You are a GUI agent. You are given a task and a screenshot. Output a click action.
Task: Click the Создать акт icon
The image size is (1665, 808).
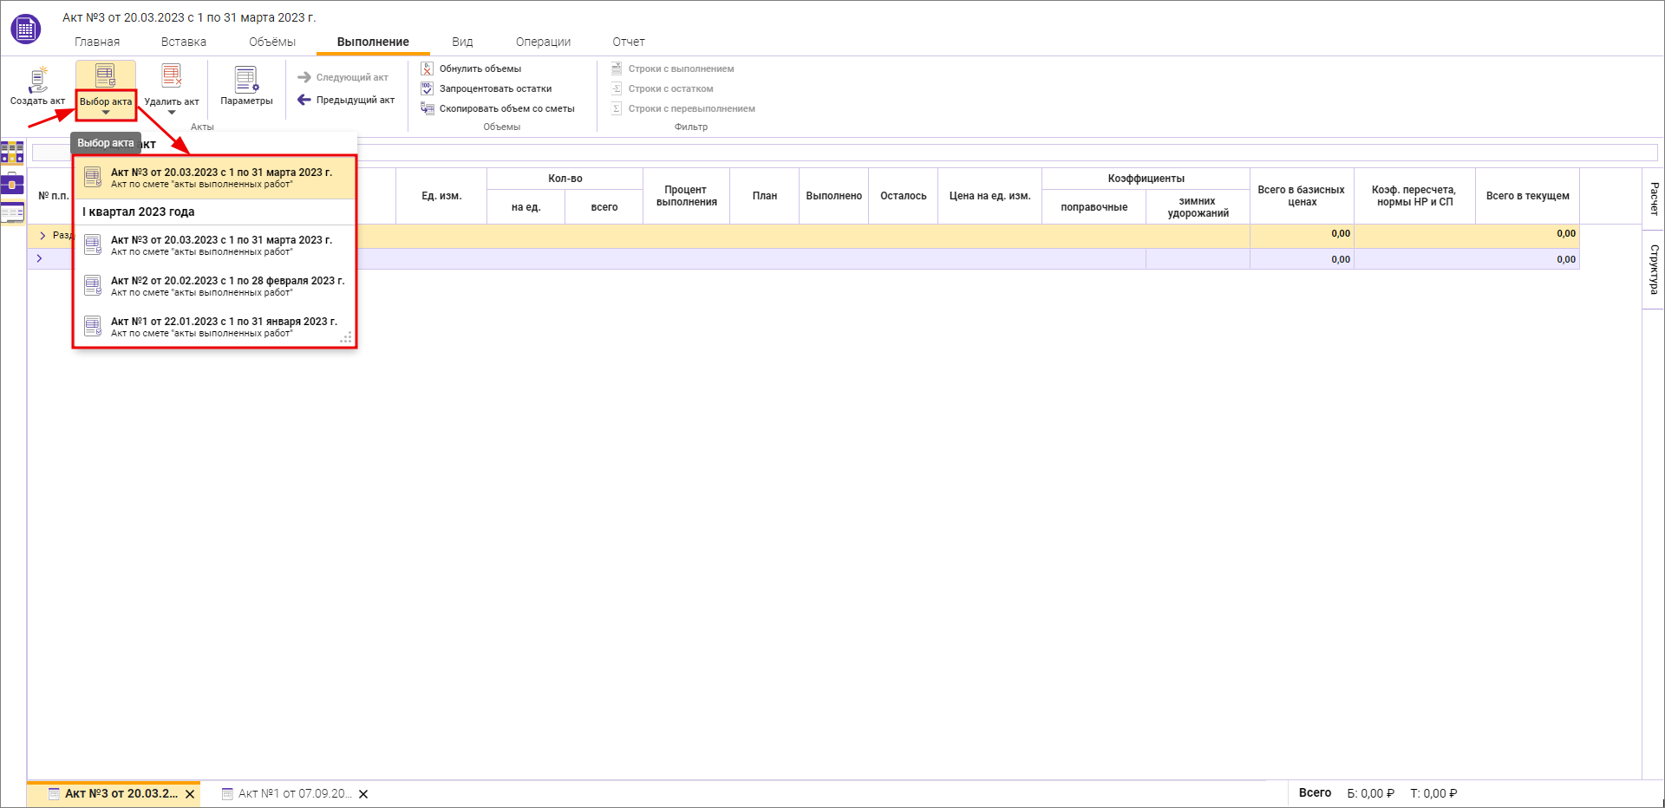click(37, 80)
